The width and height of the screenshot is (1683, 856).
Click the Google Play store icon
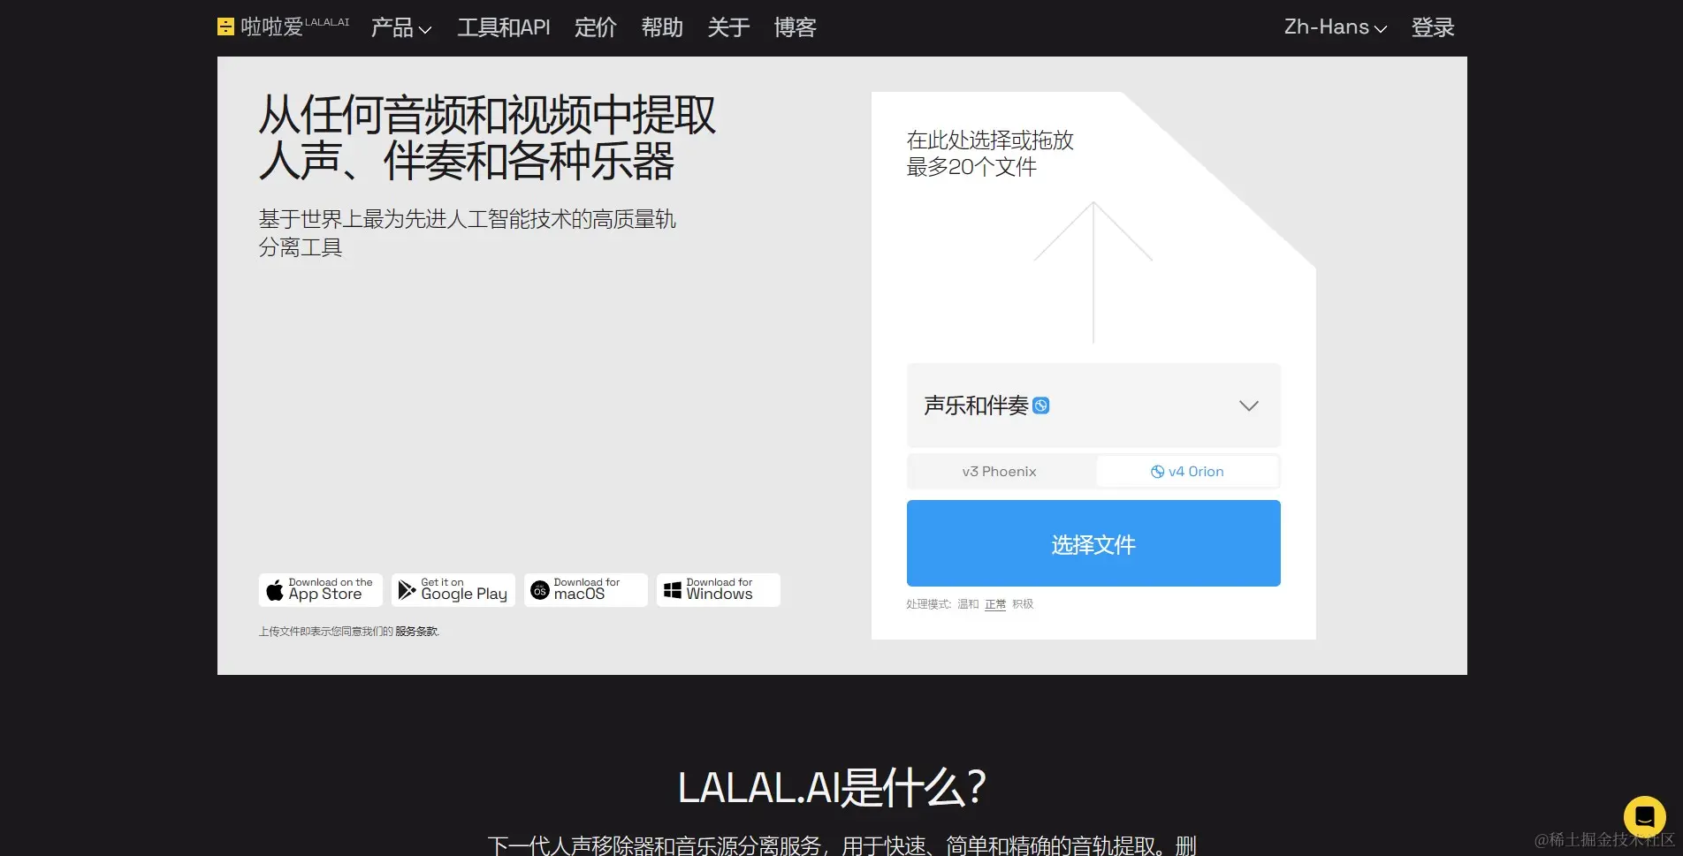tap(407, 589)
